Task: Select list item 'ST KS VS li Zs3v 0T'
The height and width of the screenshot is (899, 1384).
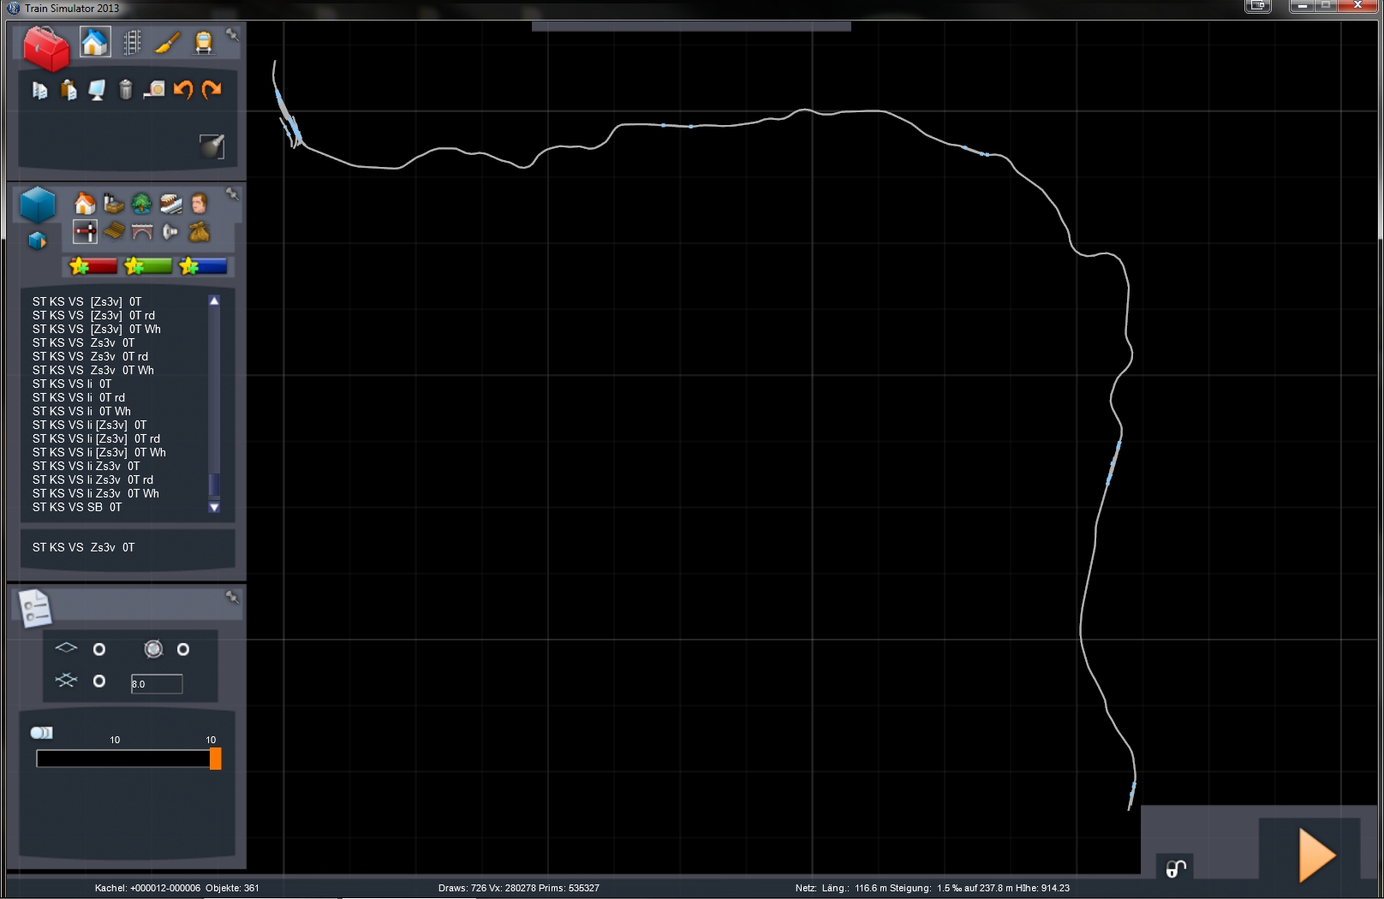Action: click(x=86, y=466)
